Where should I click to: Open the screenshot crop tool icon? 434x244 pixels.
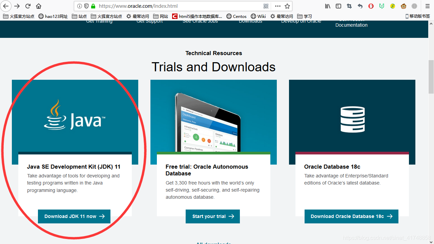coord(349,6)
